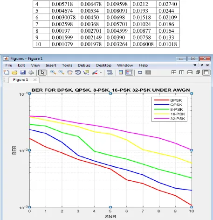The height and width of the screenshot is (220, 213).
Task: Save the figure with the floppy disk icon
Action: point(23,72)
